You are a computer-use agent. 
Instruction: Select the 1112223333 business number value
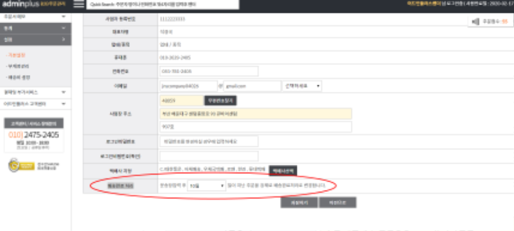172,19
